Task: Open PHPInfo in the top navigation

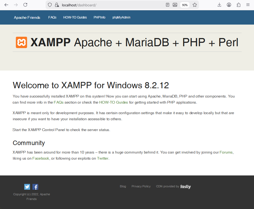Action: pos(99,17)
